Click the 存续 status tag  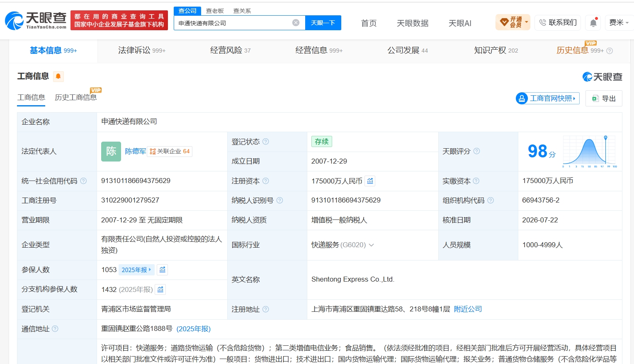tap(322, 142)
